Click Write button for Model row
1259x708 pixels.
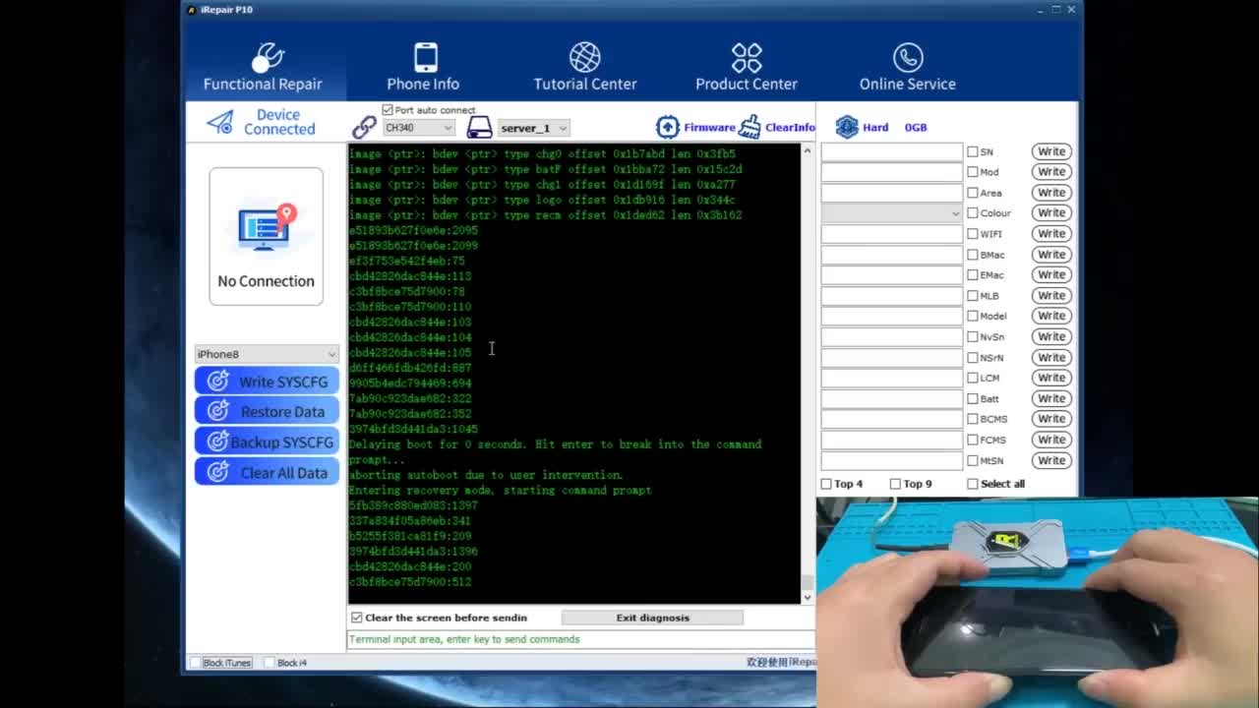pos(1051,316)
